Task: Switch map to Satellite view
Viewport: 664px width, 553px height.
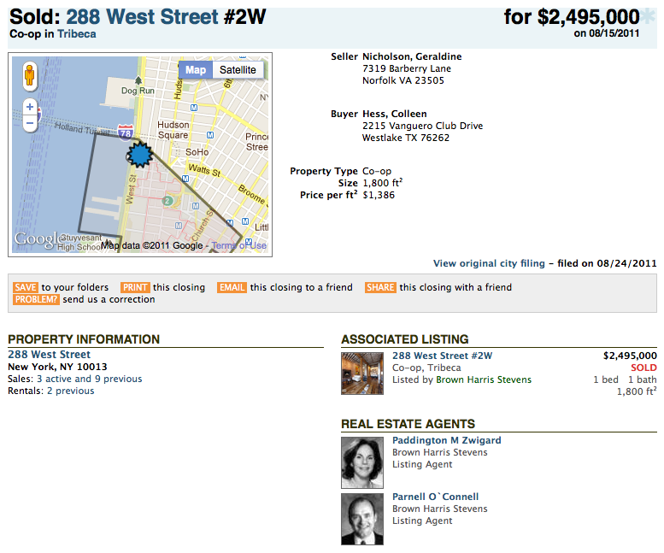Action: click(238, 70)
